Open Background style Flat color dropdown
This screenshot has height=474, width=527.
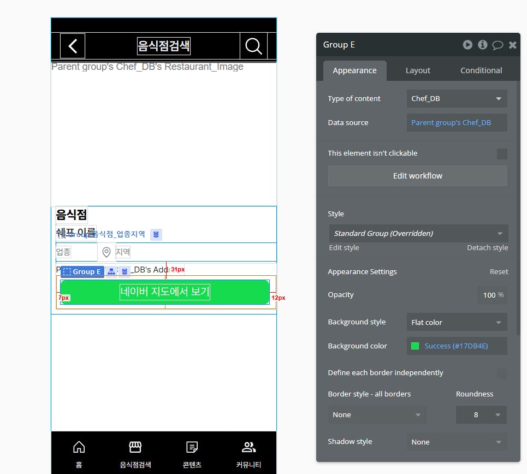(457, 322)
